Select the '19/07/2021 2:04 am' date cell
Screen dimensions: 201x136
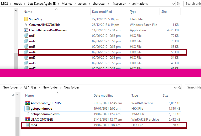coord(107,125)
